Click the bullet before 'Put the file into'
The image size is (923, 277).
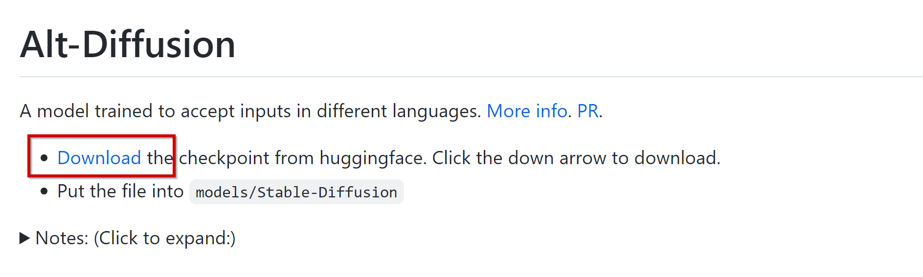45,191
